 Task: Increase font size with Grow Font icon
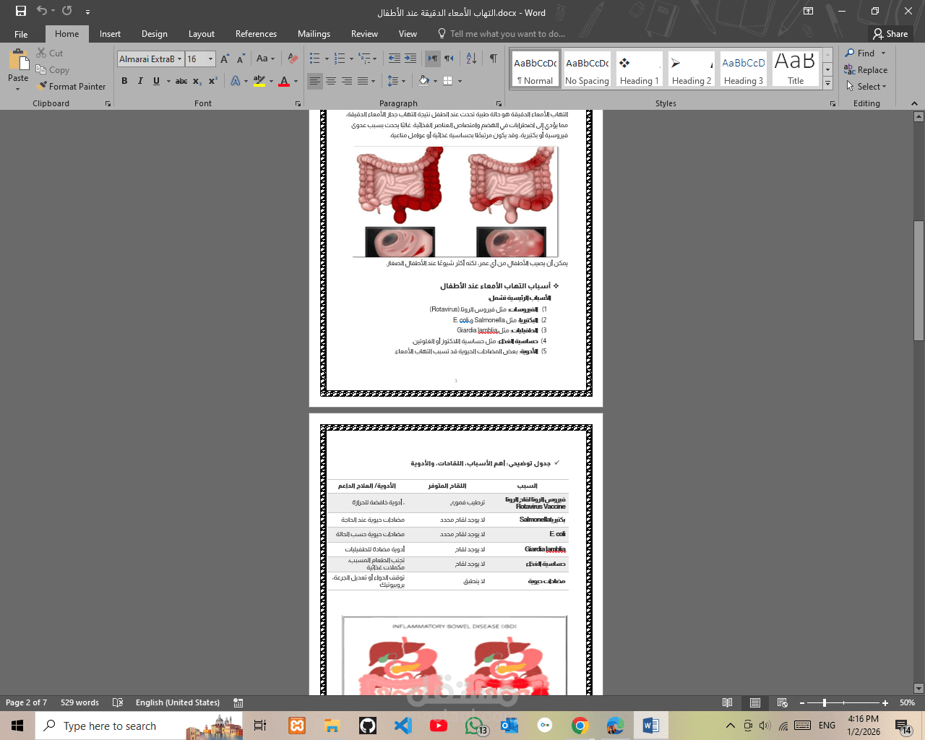click(x=225, y=59)
